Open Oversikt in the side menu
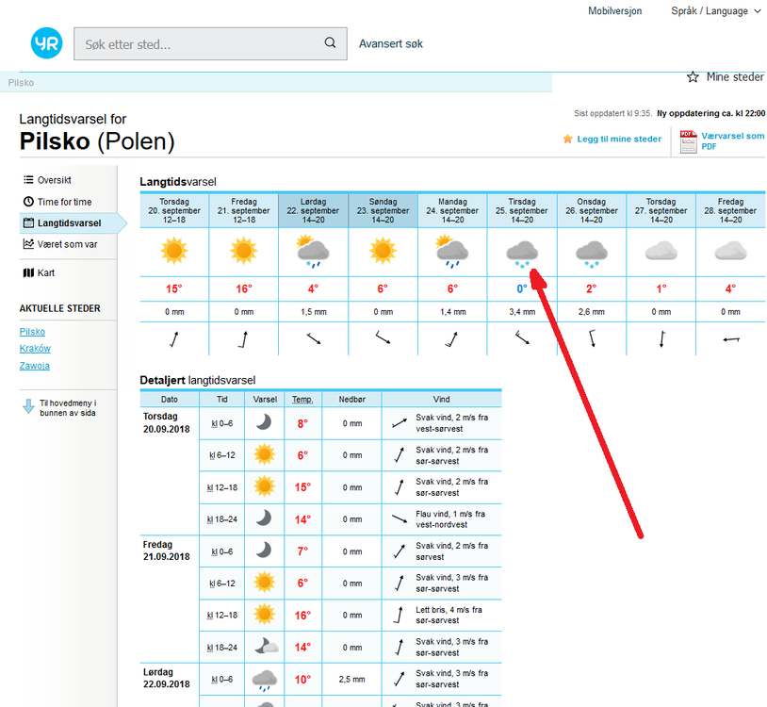 [55, 180]
